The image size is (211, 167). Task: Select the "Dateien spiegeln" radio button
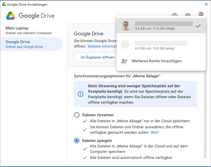tap(77, 141)
